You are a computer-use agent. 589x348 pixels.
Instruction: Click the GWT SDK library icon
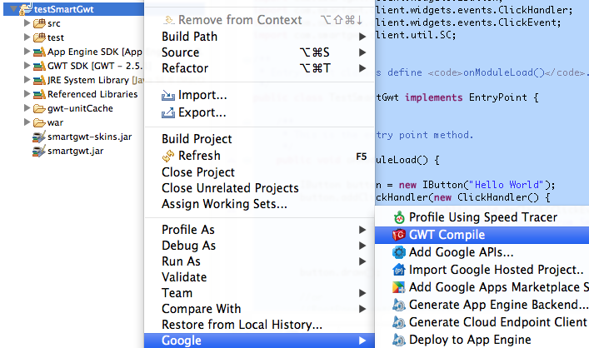[x=39, y=66]
